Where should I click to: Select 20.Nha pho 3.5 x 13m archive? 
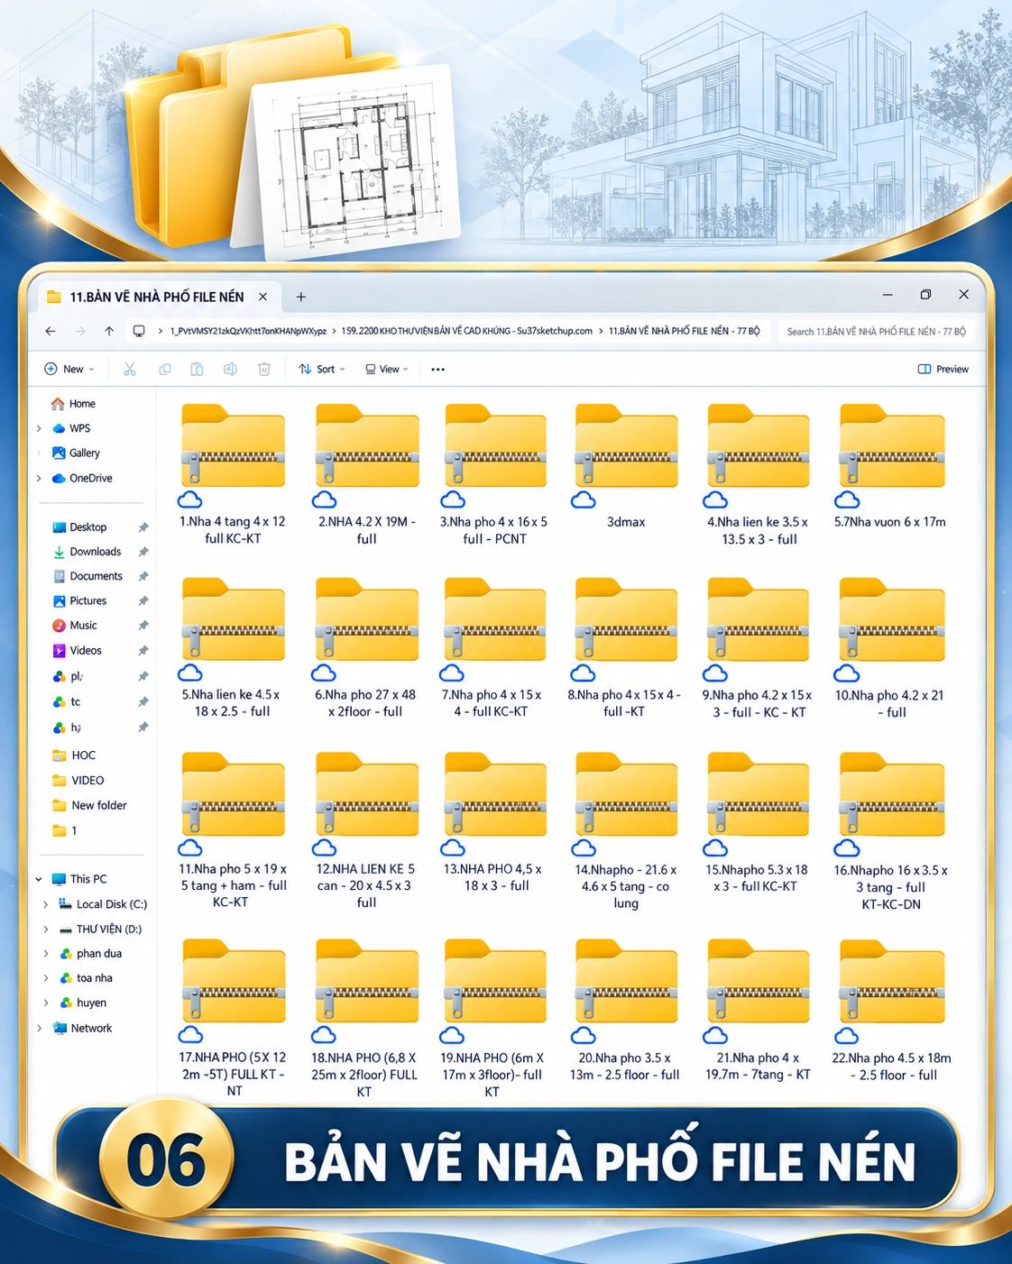[x=624, y=1011]
